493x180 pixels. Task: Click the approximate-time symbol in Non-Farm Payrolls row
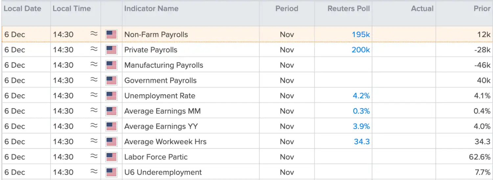click(x=94, y=34)
